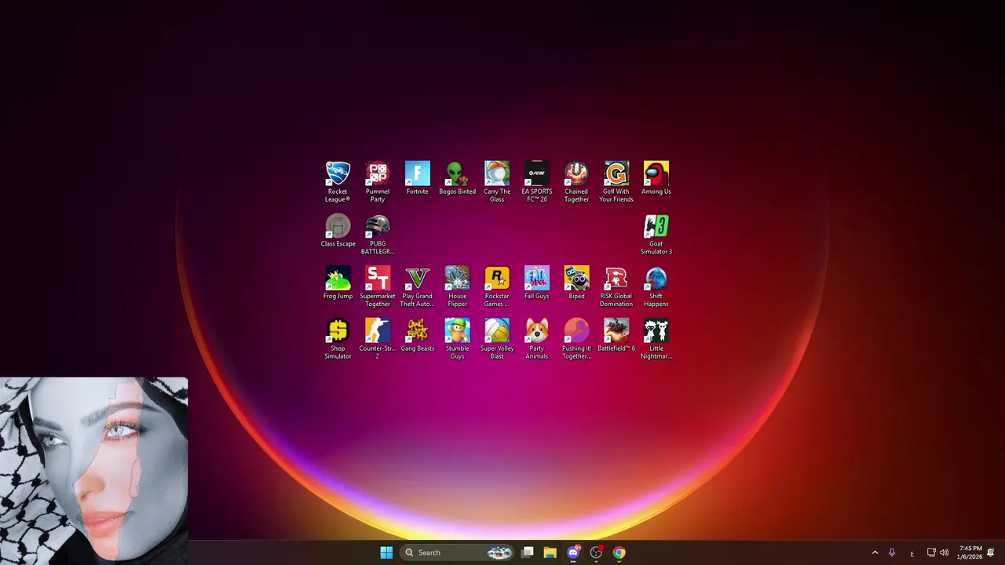Click the Fall Guys shortcut
This screenshot has height=565, width=1005.
537,283
